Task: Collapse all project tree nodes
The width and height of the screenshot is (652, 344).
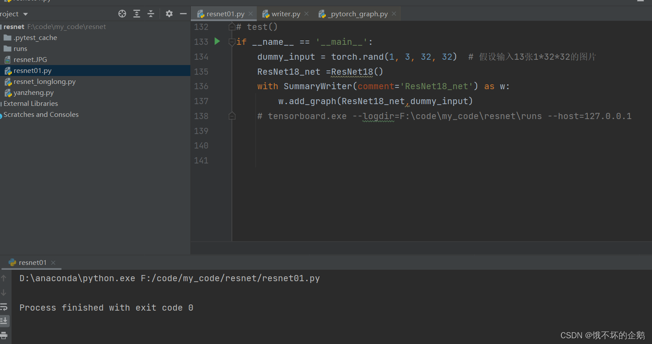Action: pyautogui.click(x=151, y=14)
